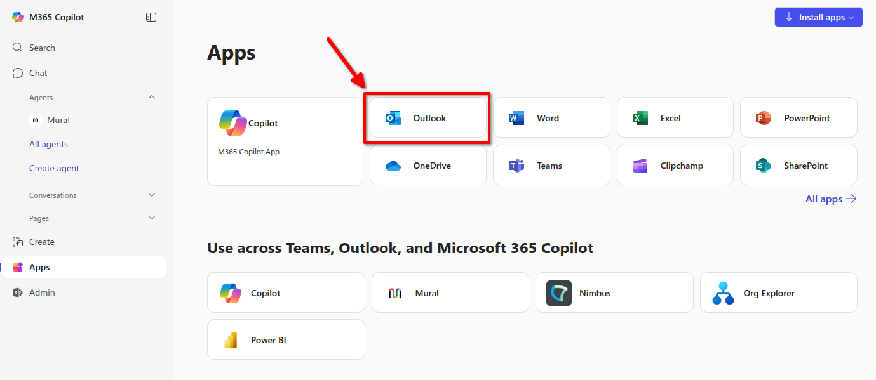
Task: Click the large Apps page heading
Action: [x=231, y=53]
